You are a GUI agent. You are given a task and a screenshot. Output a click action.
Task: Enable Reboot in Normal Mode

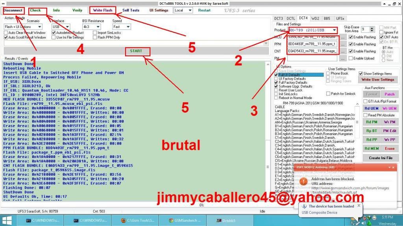coord(276,98)
